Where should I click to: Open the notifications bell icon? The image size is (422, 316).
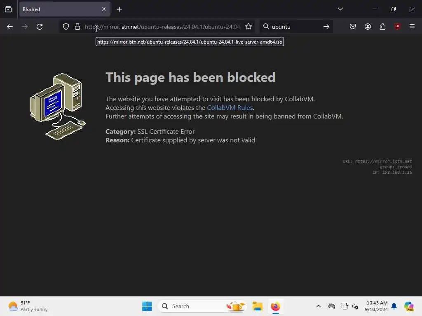394,306
